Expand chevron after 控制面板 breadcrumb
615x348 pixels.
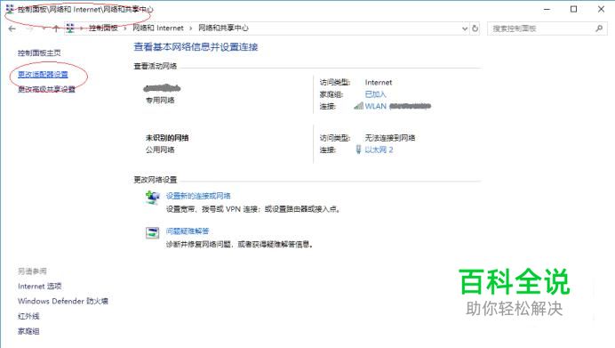(125, 28)
